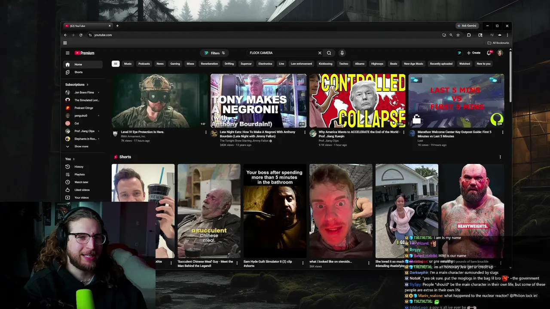Open the Podcast Cringe subscription
This screenshot has width=550, height=309.
click(83, 108)
